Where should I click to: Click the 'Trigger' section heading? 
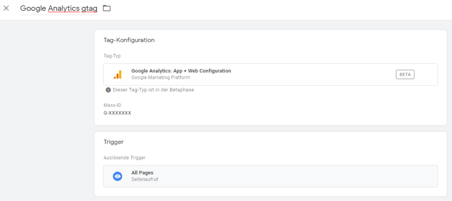click(113, 142)
